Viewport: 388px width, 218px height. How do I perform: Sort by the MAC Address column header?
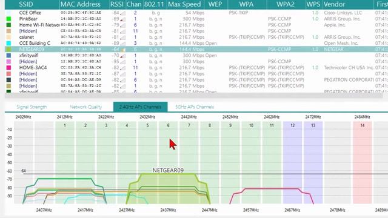[81, 4]
